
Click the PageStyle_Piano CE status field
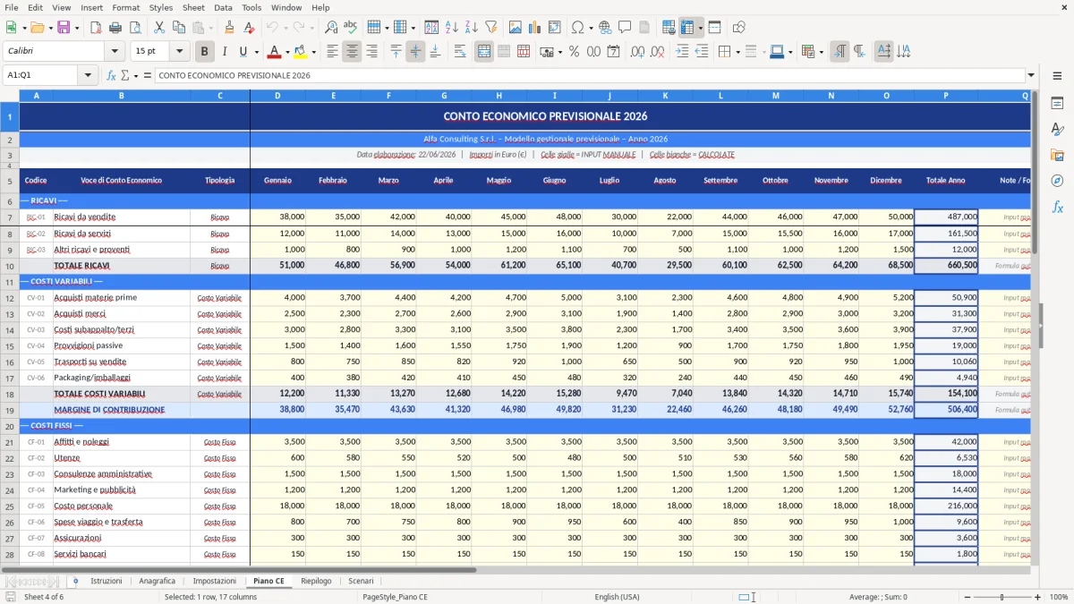(x=395, y=597)
